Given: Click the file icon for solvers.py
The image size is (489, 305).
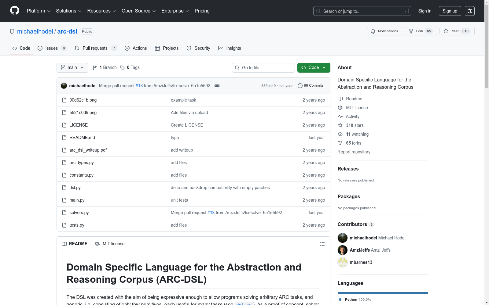Looking at the screenshot, I should [64, 213].
